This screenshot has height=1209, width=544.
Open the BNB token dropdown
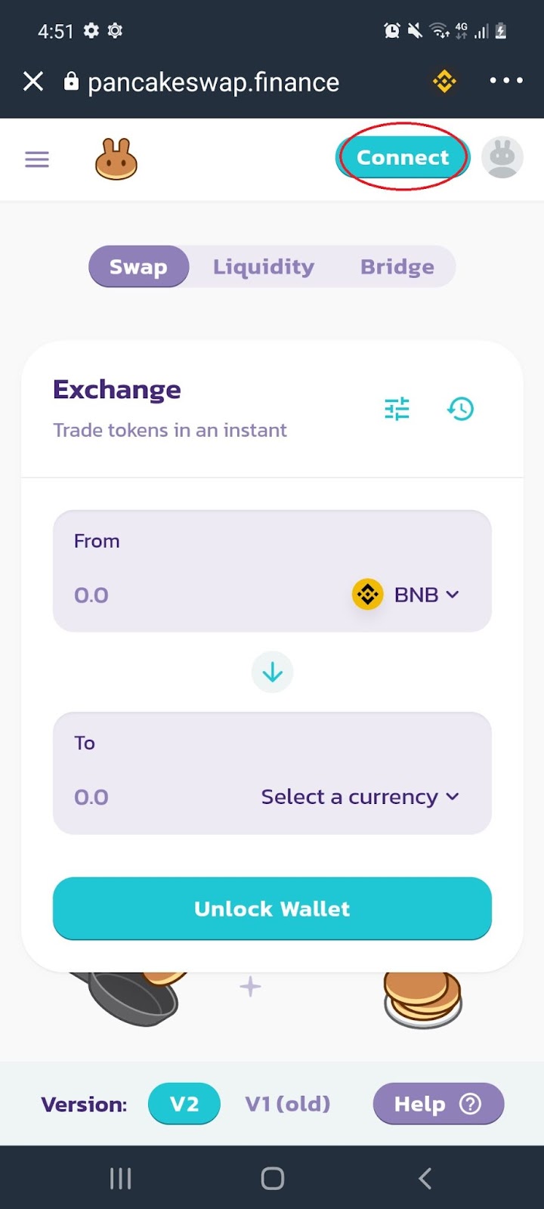pyautogui.click(x=406, y=595)
